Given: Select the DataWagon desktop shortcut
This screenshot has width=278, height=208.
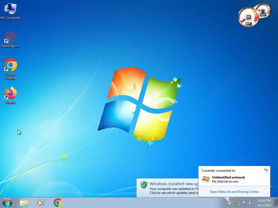Looking at the screenshot, I should (x=11, y=40).
